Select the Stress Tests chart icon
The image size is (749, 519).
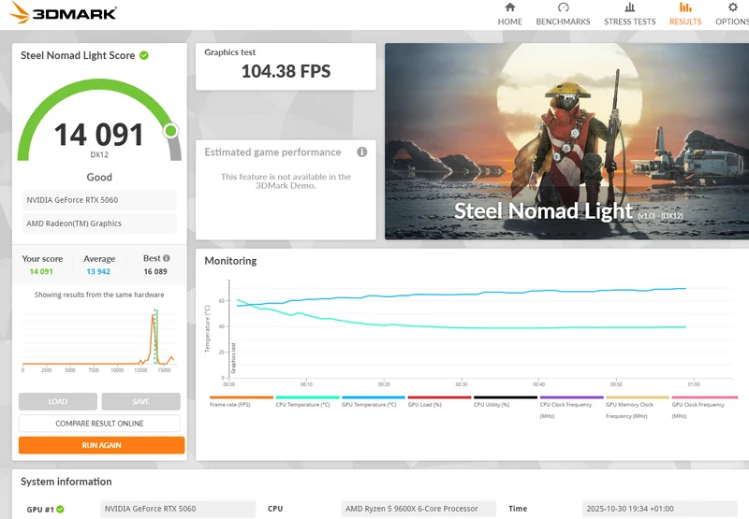tap(629, 7)
